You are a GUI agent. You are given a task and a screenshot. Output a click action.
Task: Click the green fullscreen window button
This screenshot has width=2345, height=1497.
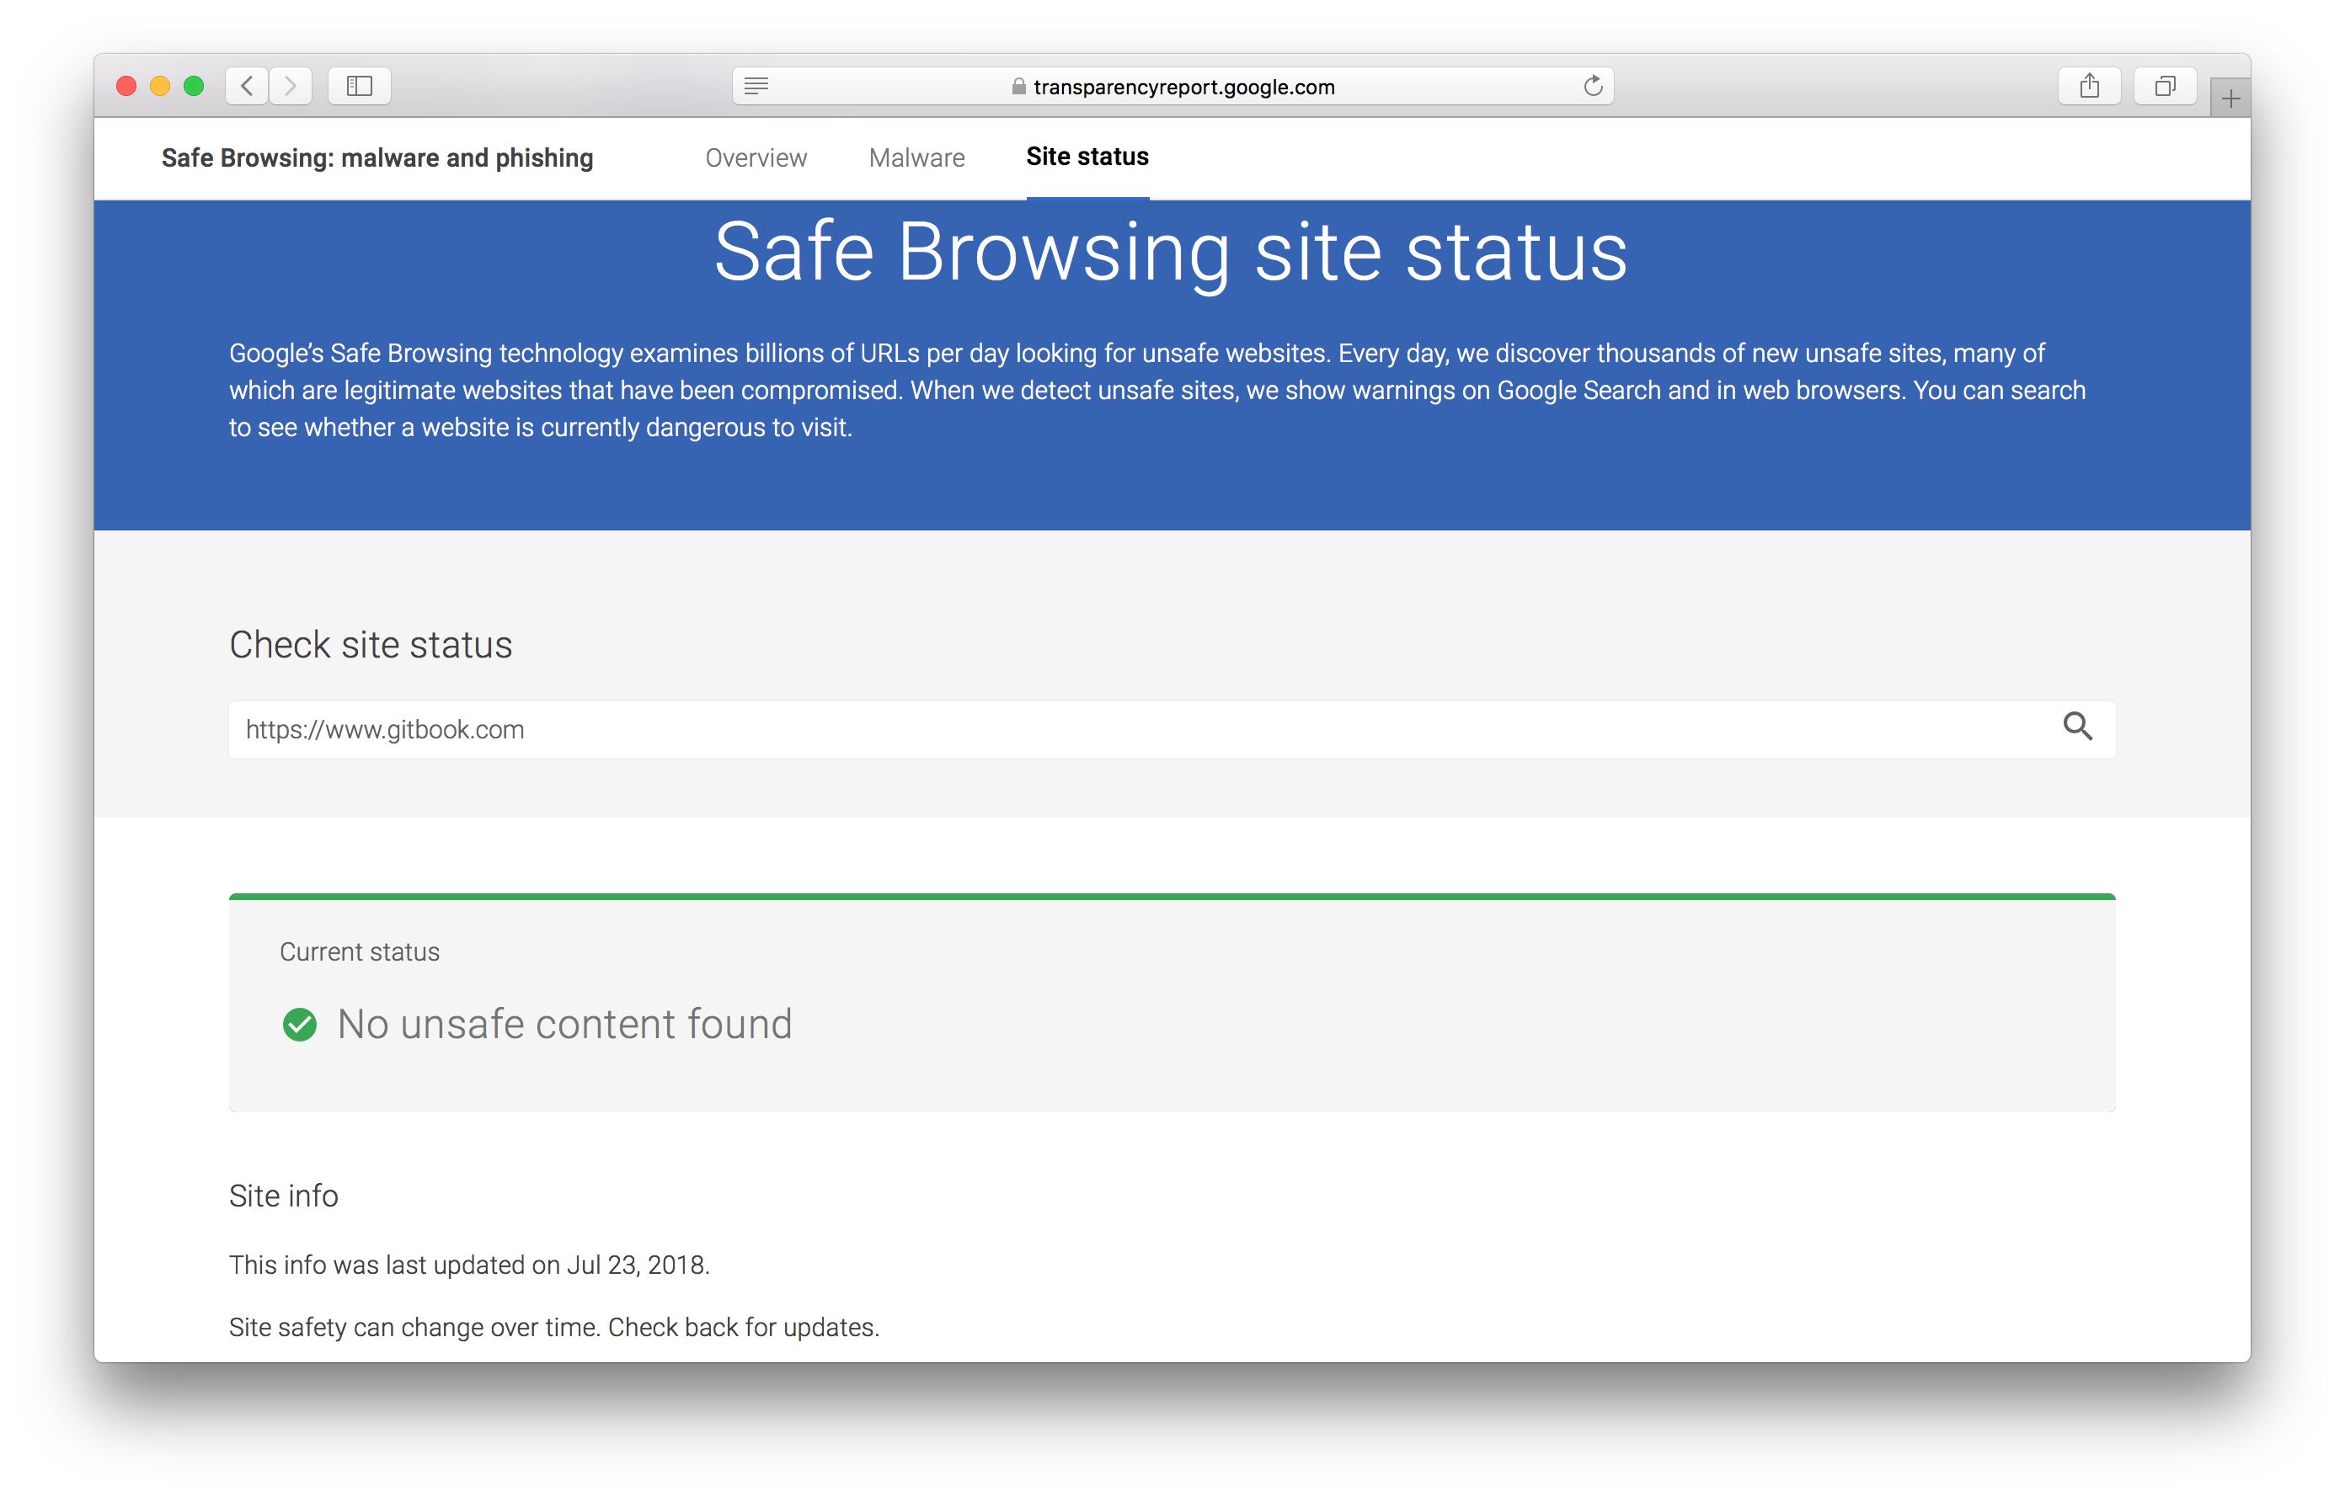[194, 86]
